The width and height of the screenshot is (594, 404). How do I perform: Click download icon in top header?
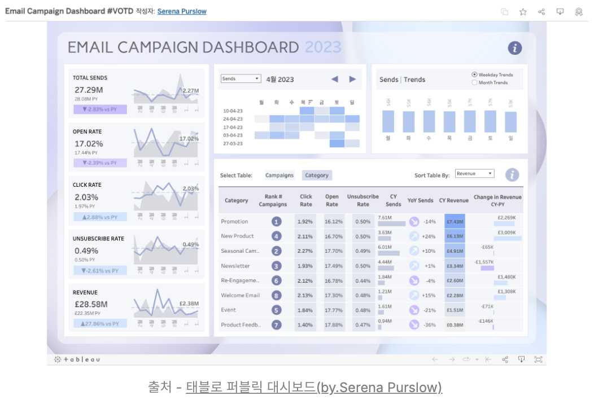tap(560, 12)
